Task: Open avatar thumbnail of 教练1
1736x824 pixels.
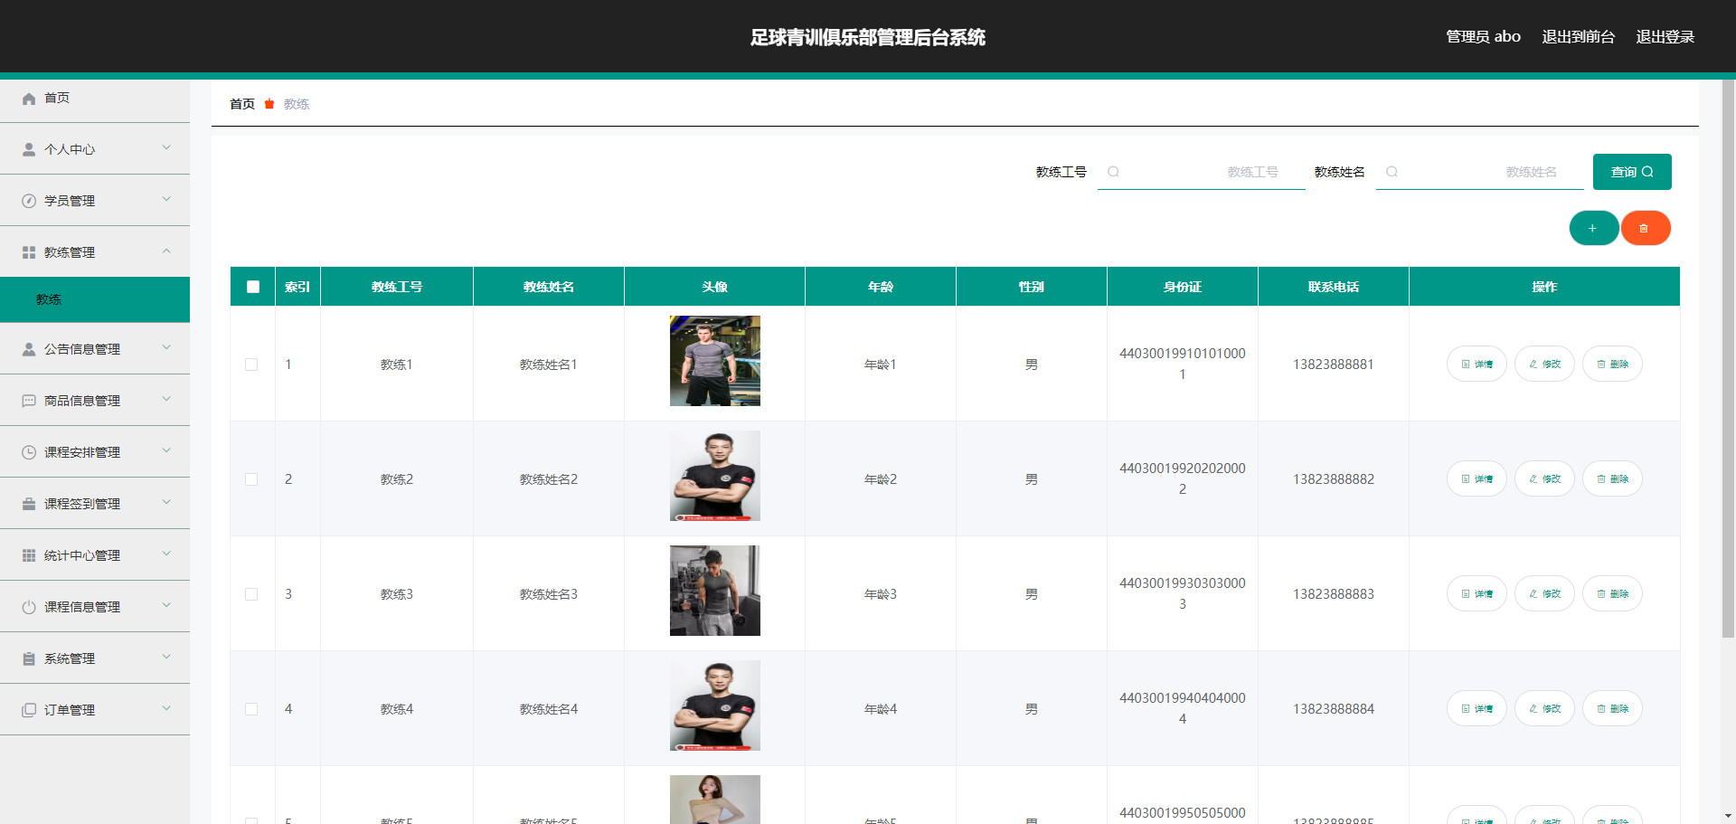Action: pos(715,361)
